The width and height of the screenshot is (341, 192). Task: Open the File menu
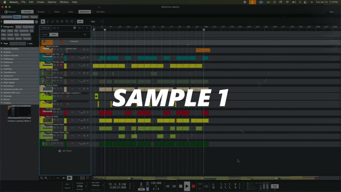click(23, 2)
